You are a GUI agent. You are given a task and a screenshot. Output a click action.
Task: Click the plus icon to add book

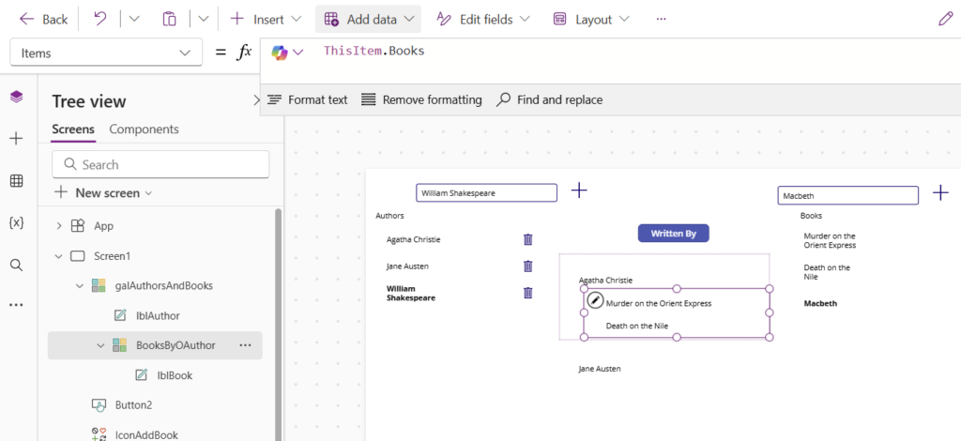point(940,193)
